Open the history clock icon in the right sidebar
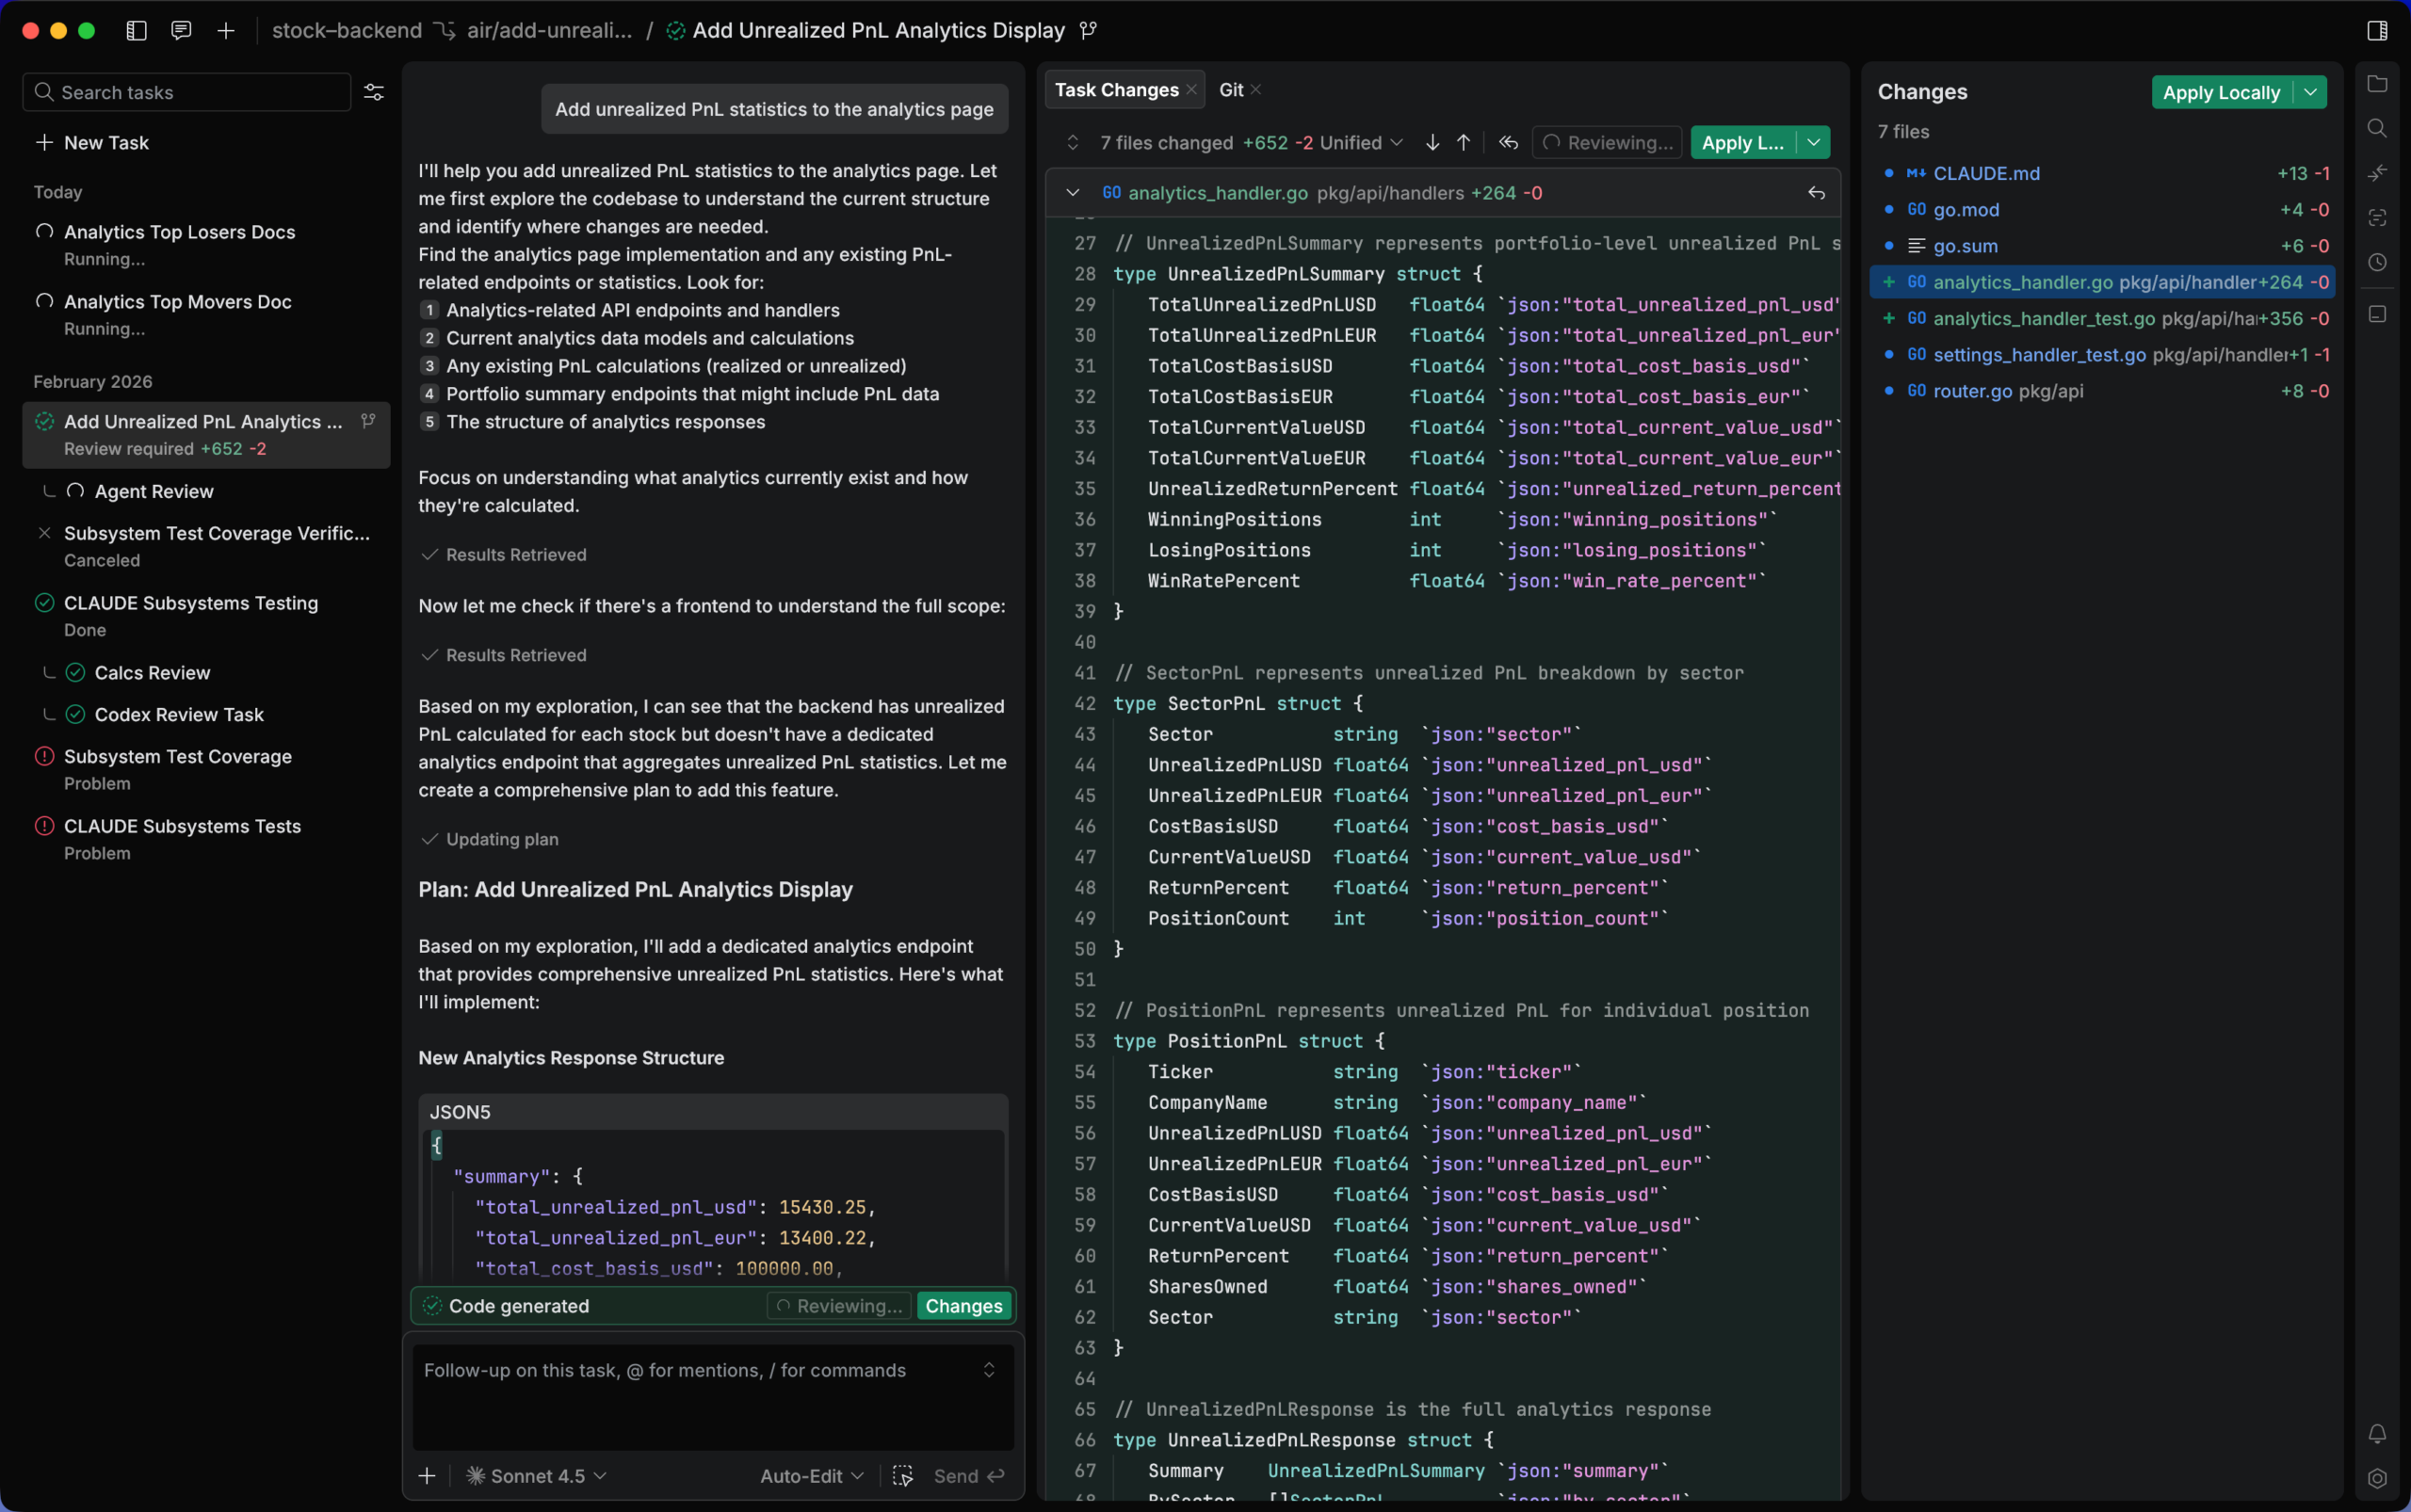The image size is (2411, 1512). tap(2377, 262)
